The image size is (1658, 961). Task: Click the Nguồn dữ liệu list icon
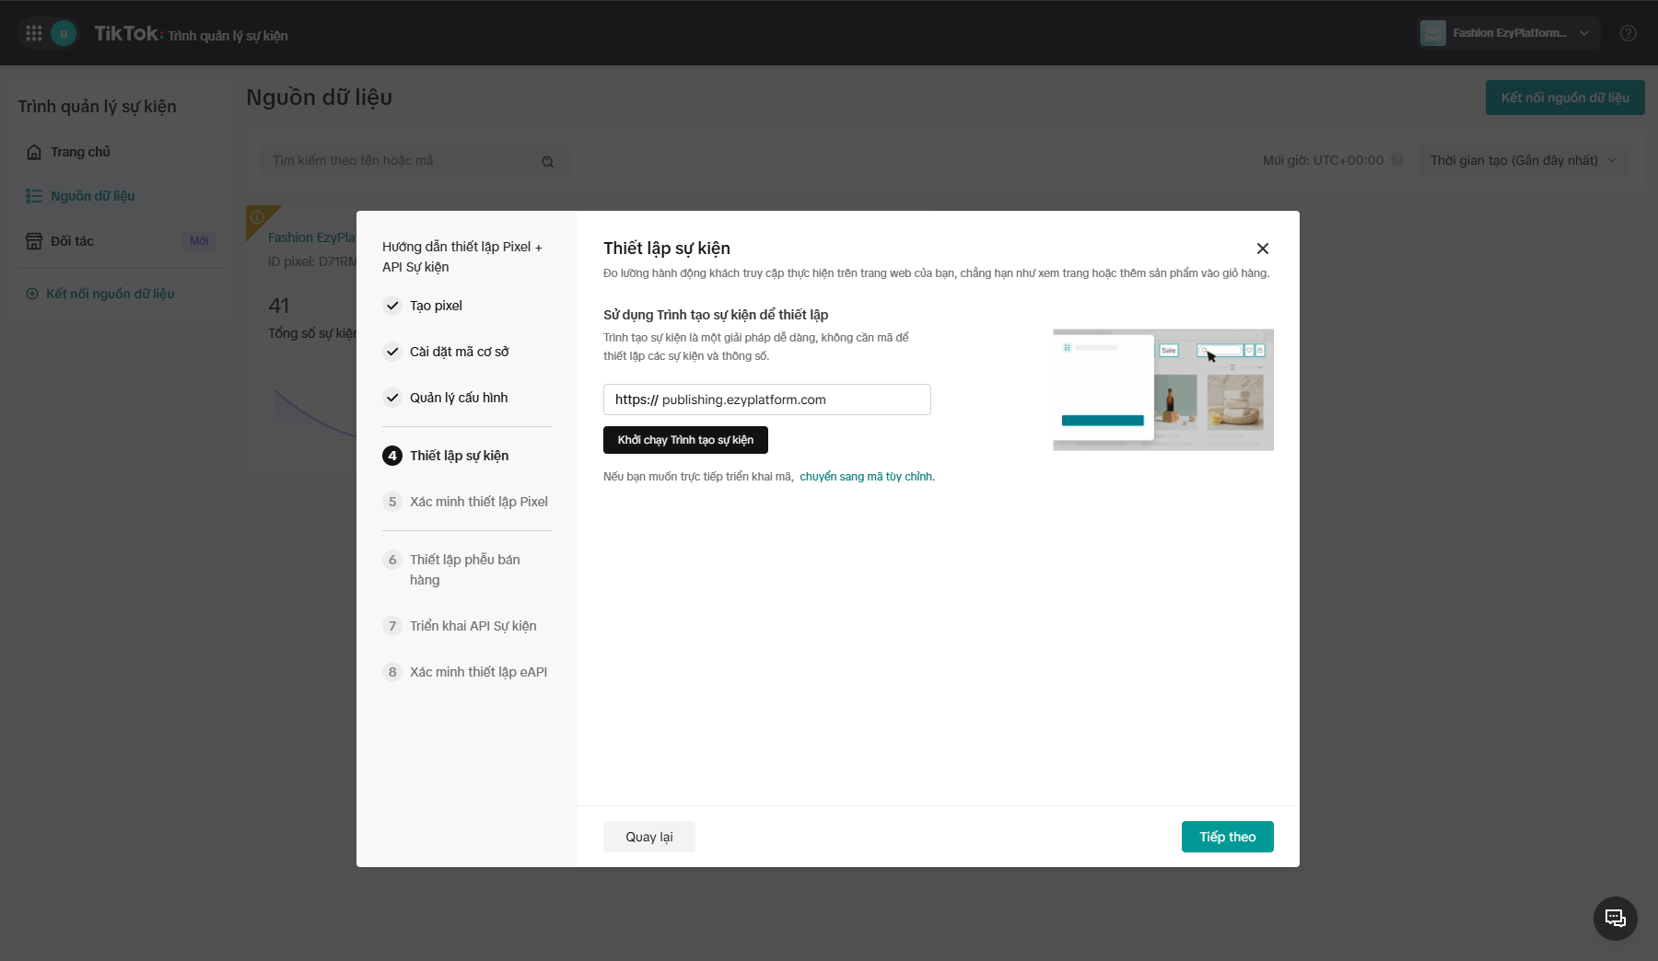pos(34,196)
